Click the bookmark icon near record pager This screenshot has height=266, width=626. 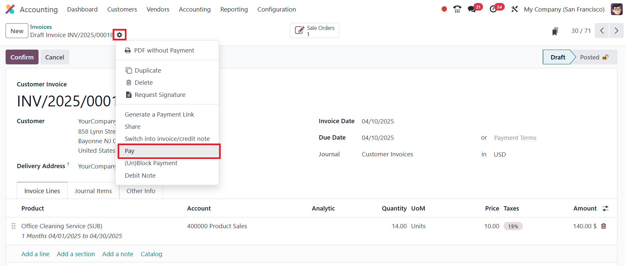click(555, 31)
